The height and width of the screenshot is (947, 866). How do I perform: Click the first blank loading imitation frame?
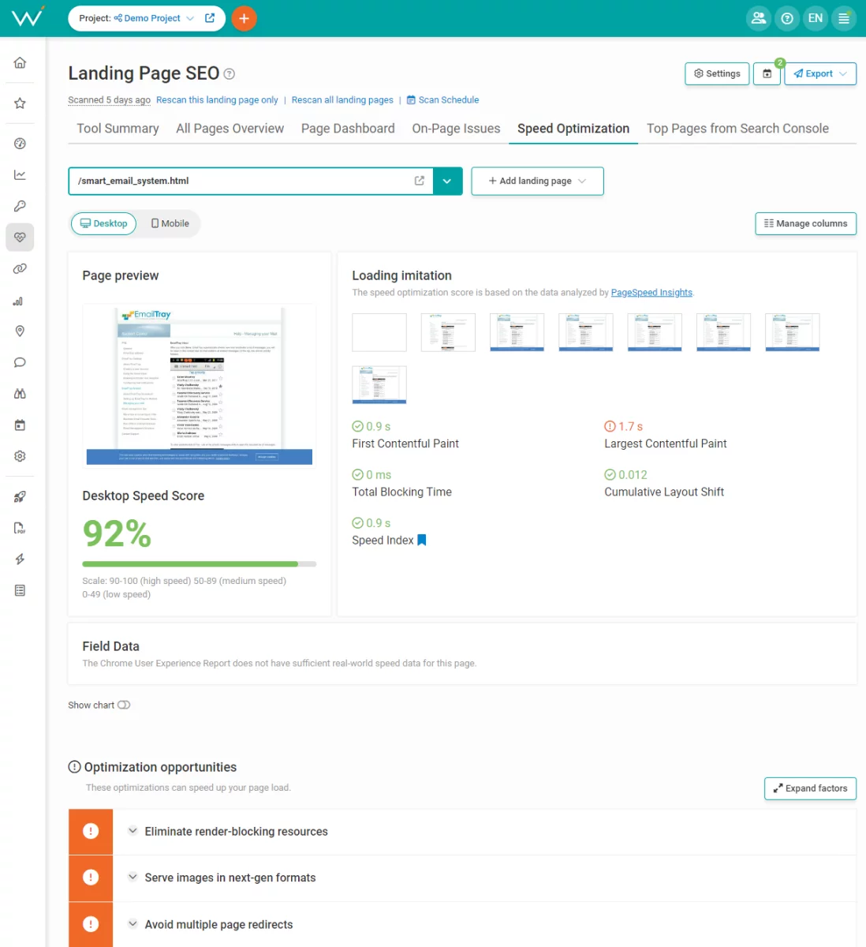[379, 332]
